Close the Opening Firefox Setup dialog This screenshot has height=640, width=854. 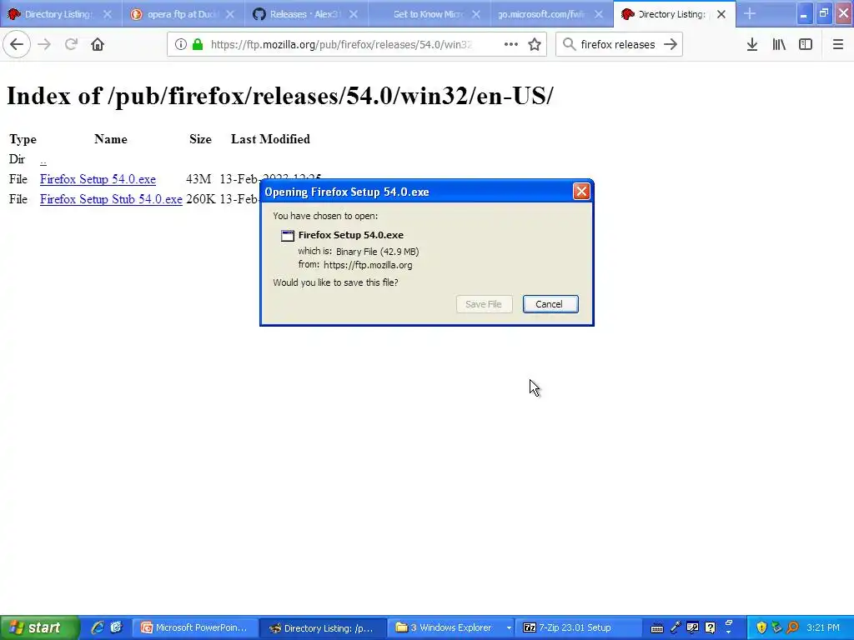coord(581,192)
